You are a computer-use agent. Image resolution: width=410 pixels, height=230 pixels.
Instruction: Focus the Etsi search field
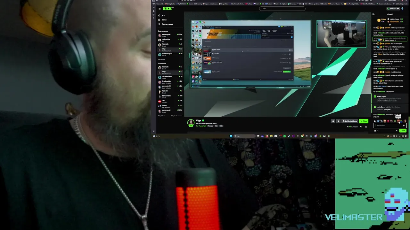(282, 9)
